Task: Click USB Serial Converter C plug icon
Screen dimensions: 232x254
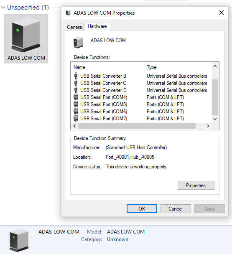Action: click(76, 83)
